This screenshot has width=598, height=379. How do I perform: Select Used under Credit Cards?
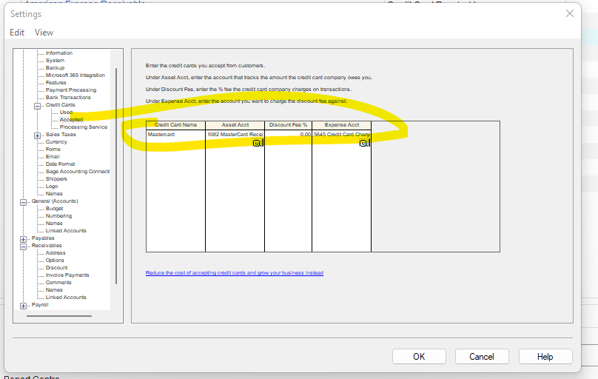pos(66,112)
